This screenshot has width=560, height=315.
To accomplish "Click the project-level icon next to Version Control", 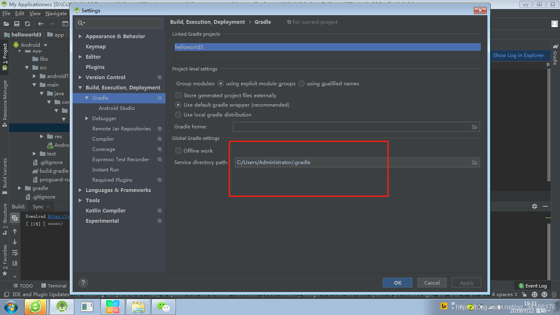I will [159, 78].
